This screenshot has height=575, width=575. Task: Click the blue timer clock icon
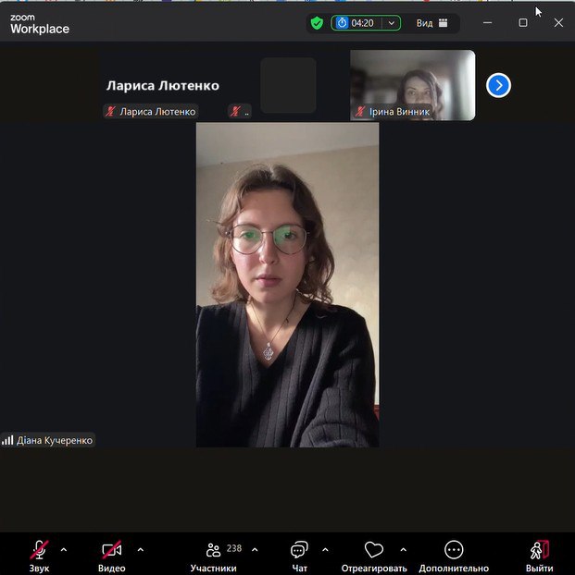point(342,23)
